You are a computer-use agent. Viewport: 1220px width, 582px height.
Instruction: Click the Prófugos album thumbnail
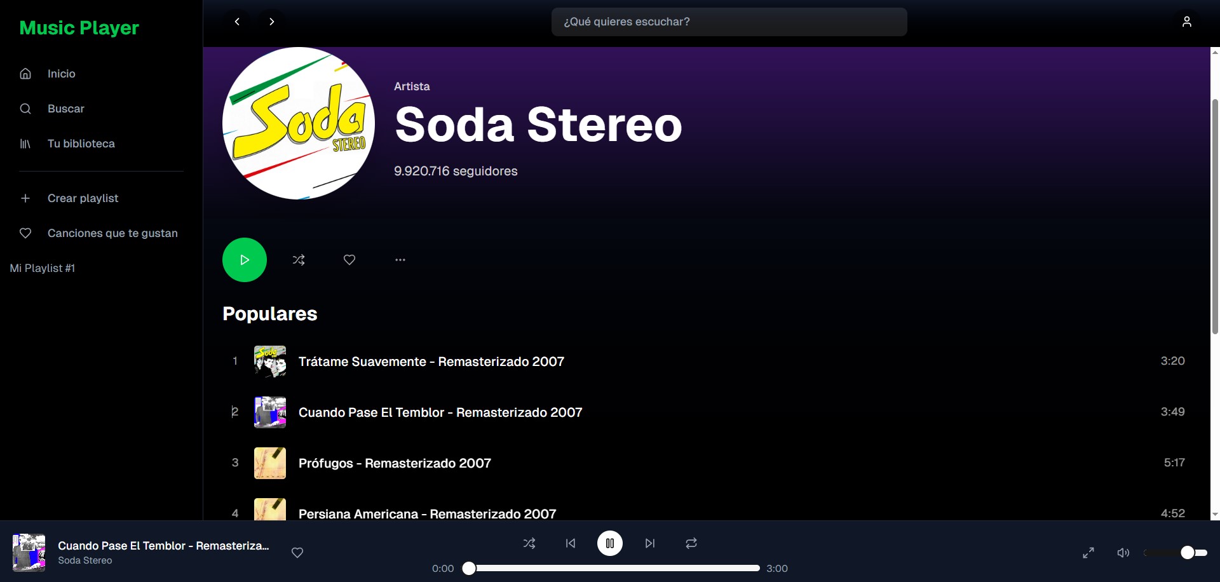(270, 463)
